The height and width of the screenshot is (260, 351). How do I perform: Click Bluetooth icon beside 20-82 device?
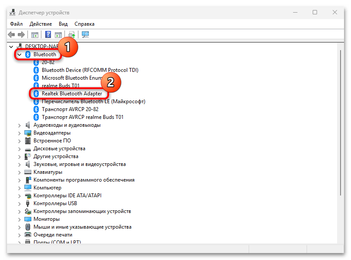point(36,62)
